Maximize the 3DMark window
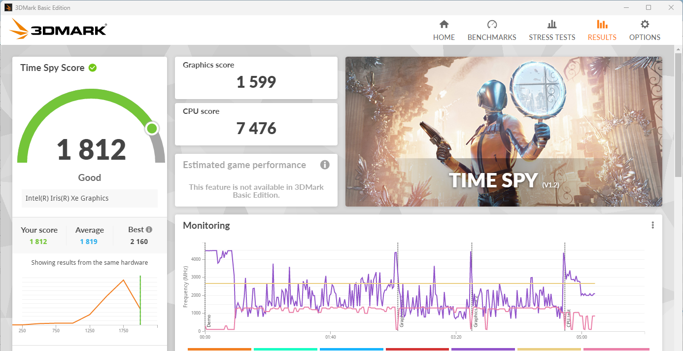 649,7
